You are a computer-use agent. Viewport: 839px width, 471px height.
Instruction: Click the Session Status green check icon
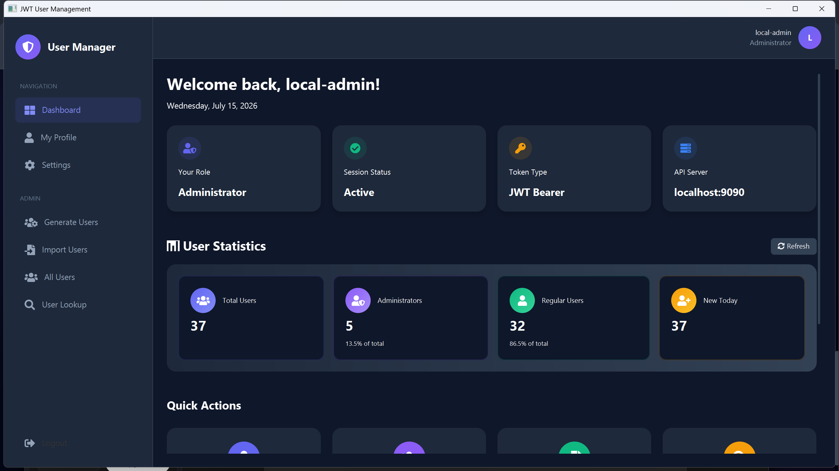[355, 148]
